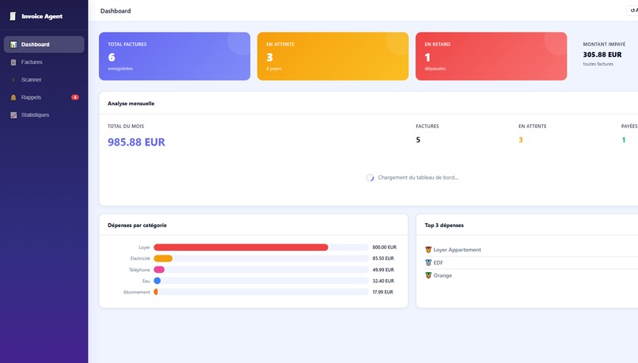Click the Chargement du tableau de bord text
Screen dimensions: 638x363
pos(418,178)
